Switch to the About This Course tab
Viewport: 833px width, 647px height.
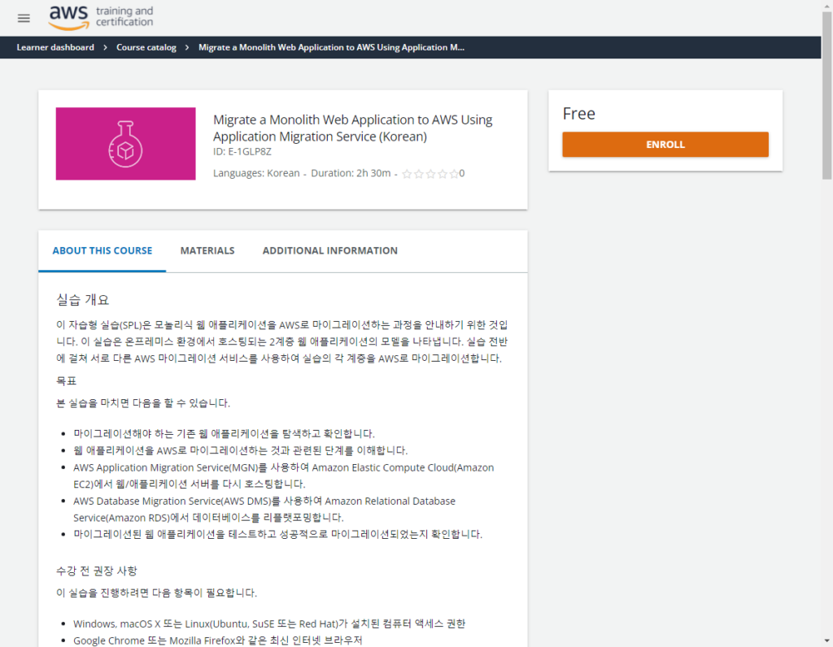pyautogui.click(x=102, y=250)
